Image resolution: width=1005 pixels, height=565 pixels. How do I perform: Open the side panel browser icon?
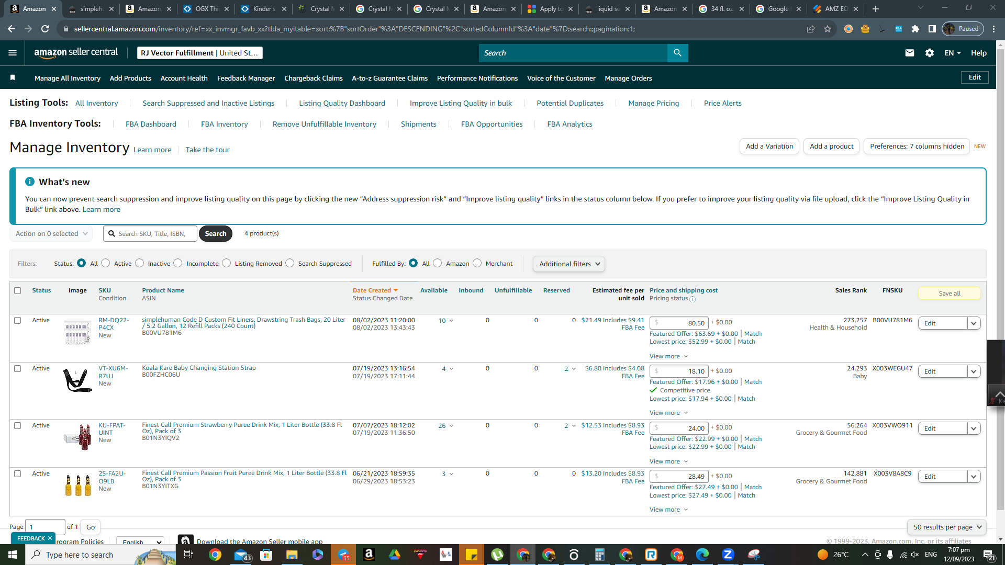click(932, 29)
